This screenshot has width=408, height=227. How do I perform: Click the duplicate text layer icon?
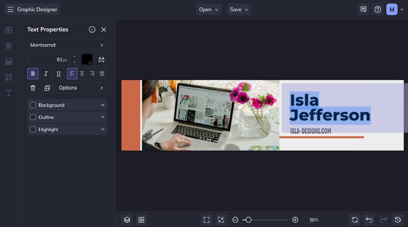pos(47,88)
